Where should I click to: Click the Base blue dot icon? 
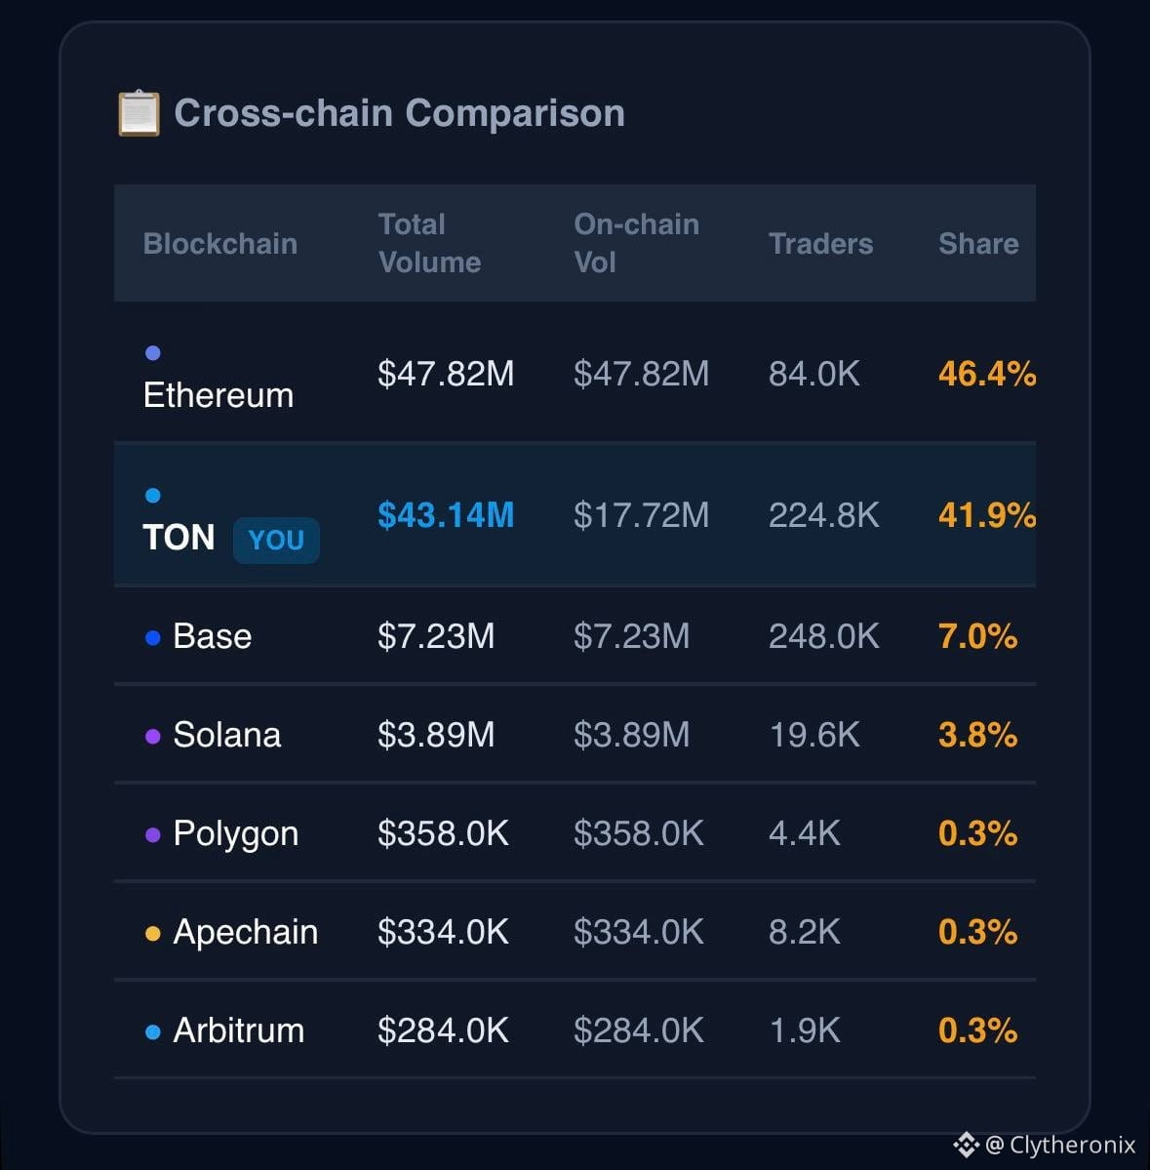(x=153, y=638)
